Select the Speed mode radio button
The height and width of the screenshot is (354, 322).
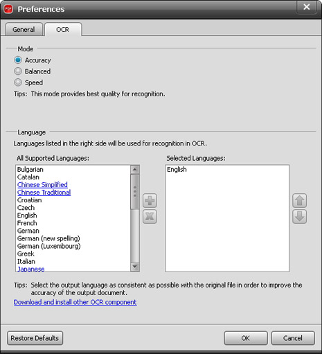coord(18,82)
